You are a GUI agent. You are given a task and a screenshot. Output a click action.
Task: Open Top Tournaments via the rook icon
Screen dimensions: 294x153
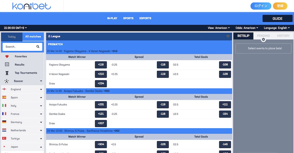tap(7, 73)
